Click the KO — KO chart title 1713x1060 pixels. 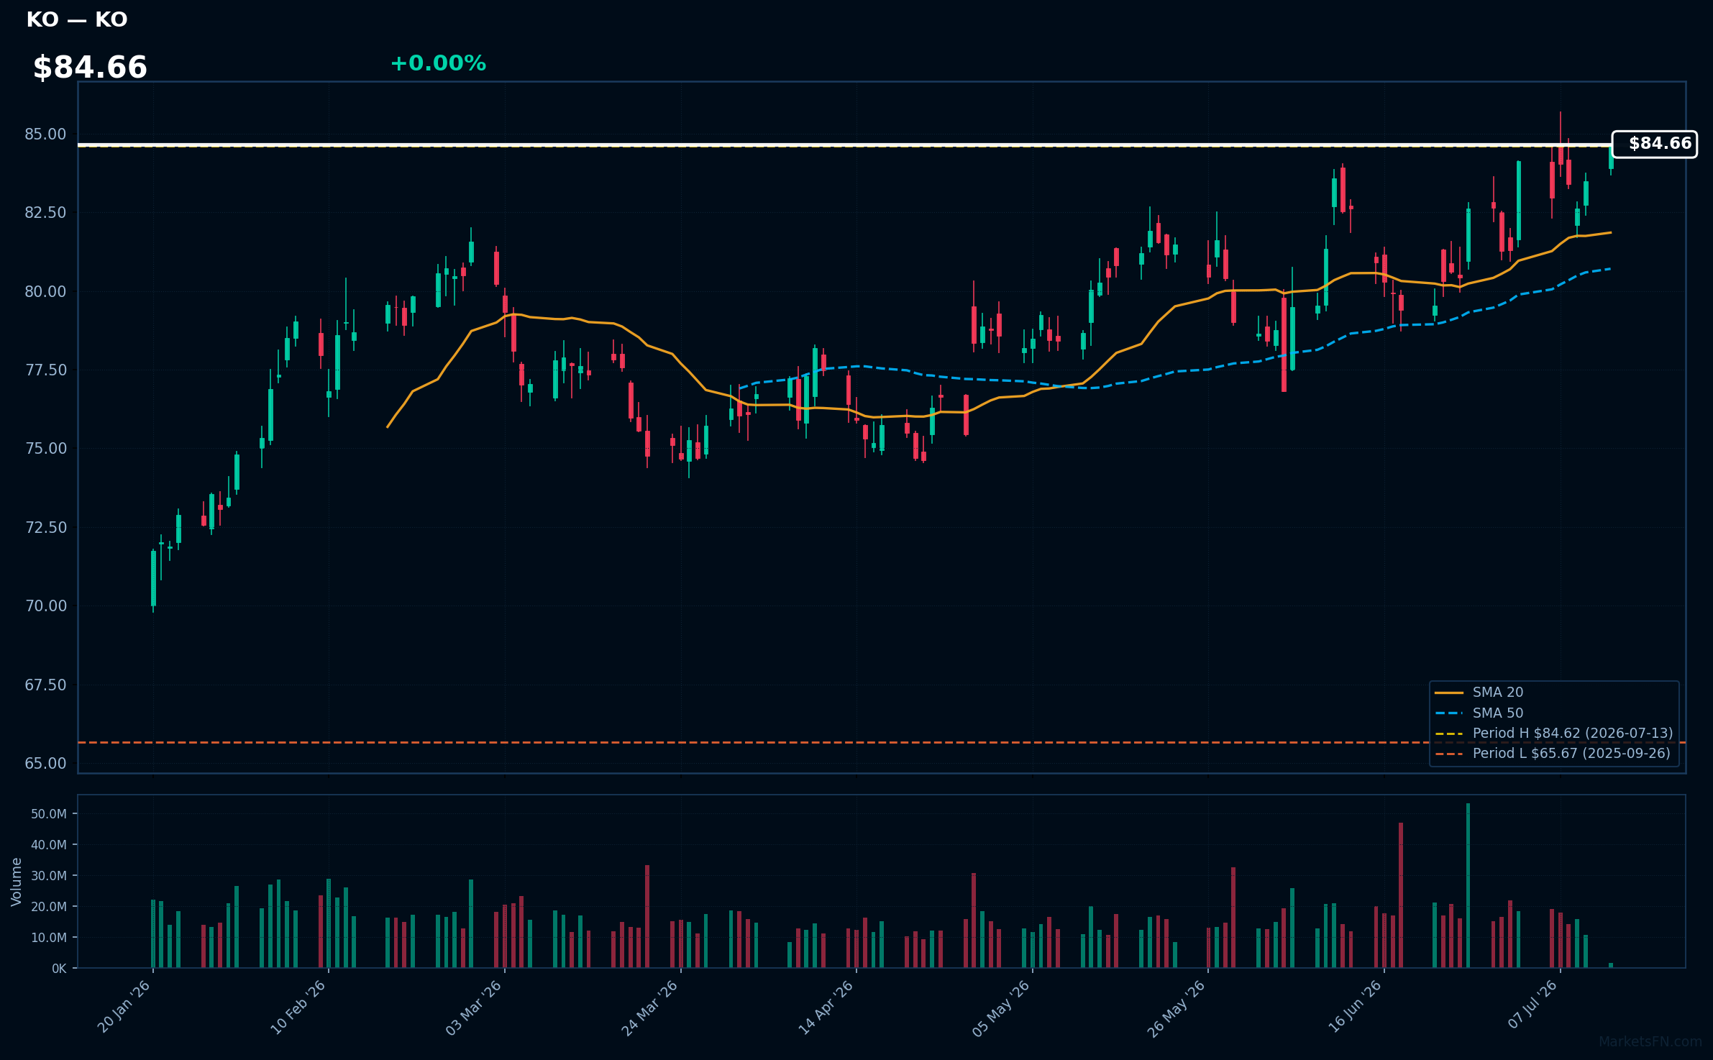point(77,19)
